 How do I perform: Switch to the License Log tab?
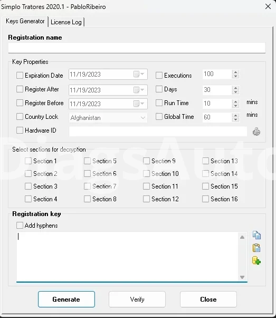pyautogui.click(x=66, y=22)
